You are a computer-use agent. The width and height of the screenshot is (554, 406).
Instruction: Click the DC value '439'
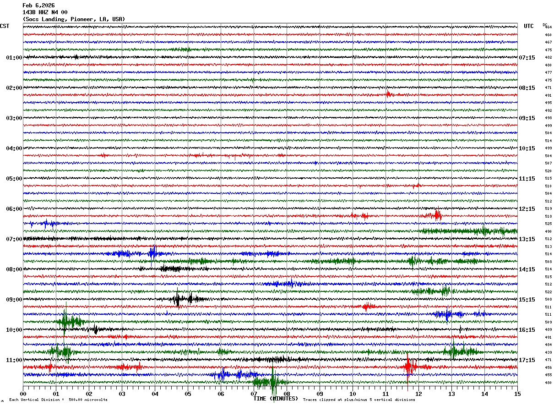click(x=548, y=352)
